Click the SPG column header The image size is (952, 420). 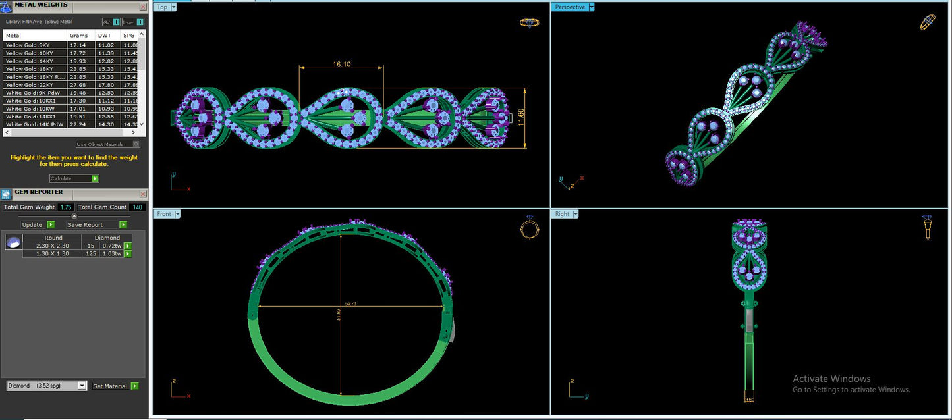[x=130, y=36]
